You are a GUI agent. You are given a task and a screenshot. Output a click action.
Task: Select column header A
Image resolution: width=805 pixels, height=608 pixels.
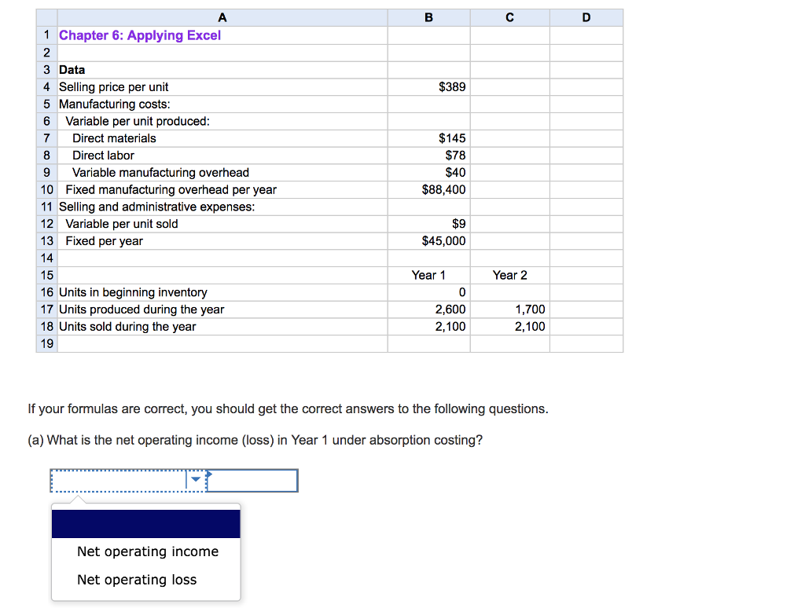pyautogui.click(x=222, y=16)
